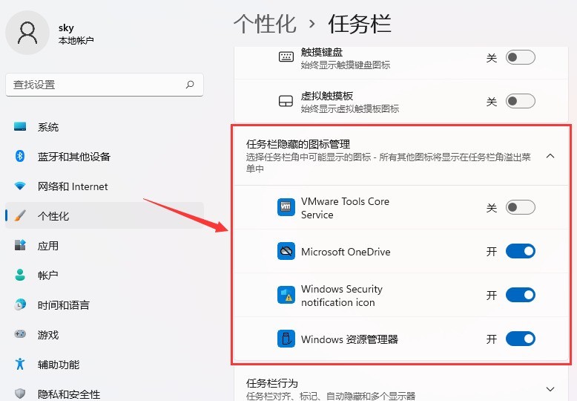The image size is (577, 401).
Task: Click the Windows Security warning icon
Action: click(x=286, y=296)
